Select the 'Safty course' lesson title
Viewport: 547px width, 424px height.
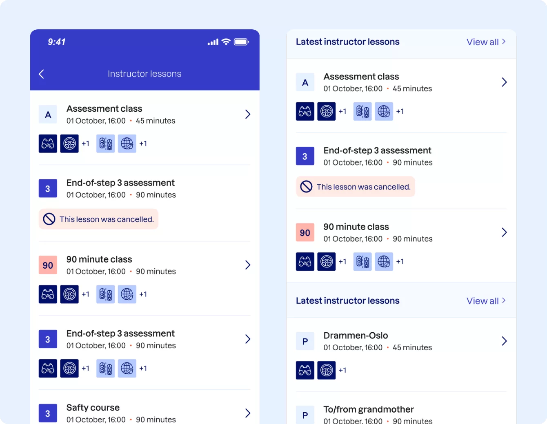pos(93,408)
